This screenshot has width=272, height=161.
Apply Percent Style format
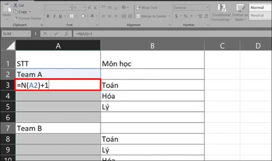[186, 16]
